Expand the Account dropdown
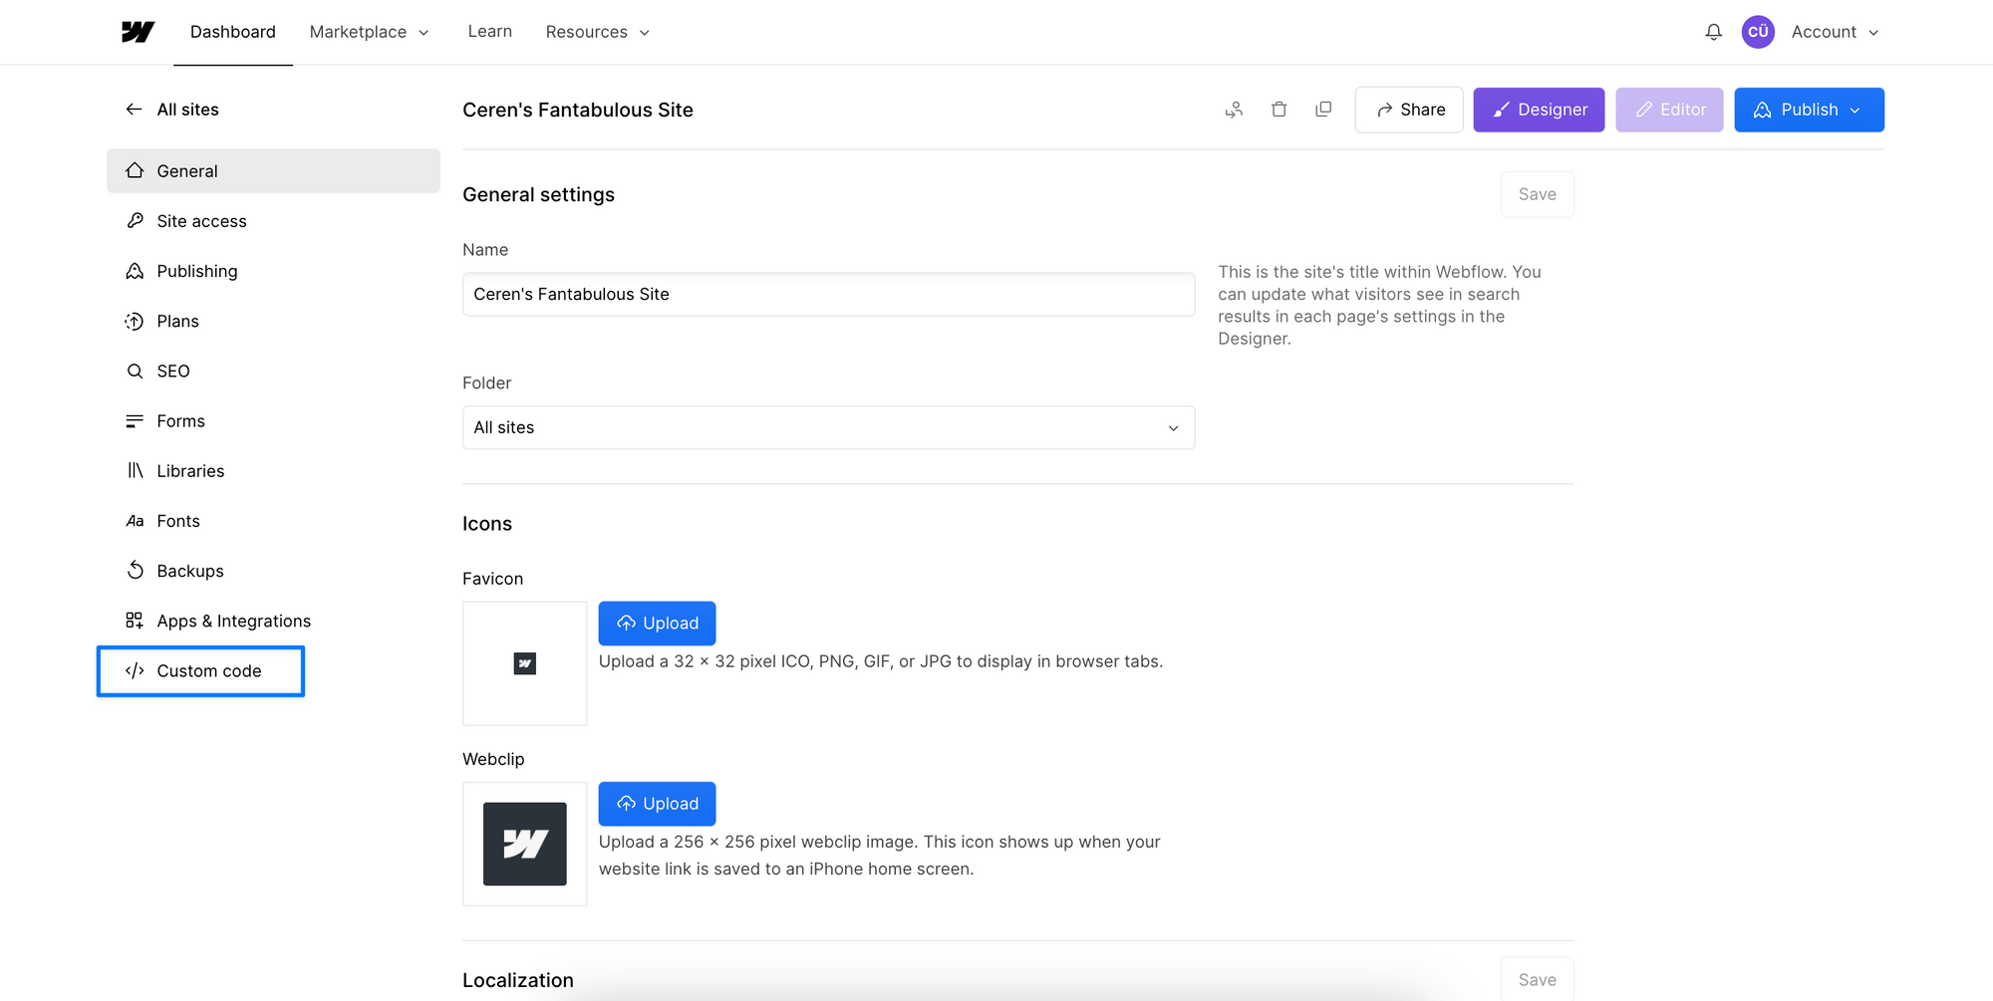This screenshot has height=1001, width=1993. [1836, 32]
